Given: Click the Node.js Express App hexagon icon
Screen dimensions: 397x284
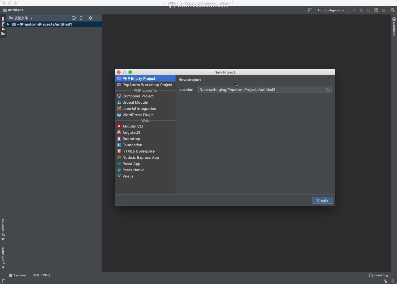Looking at the screenshot, I should pyautogui.click(x=119, y=157).
